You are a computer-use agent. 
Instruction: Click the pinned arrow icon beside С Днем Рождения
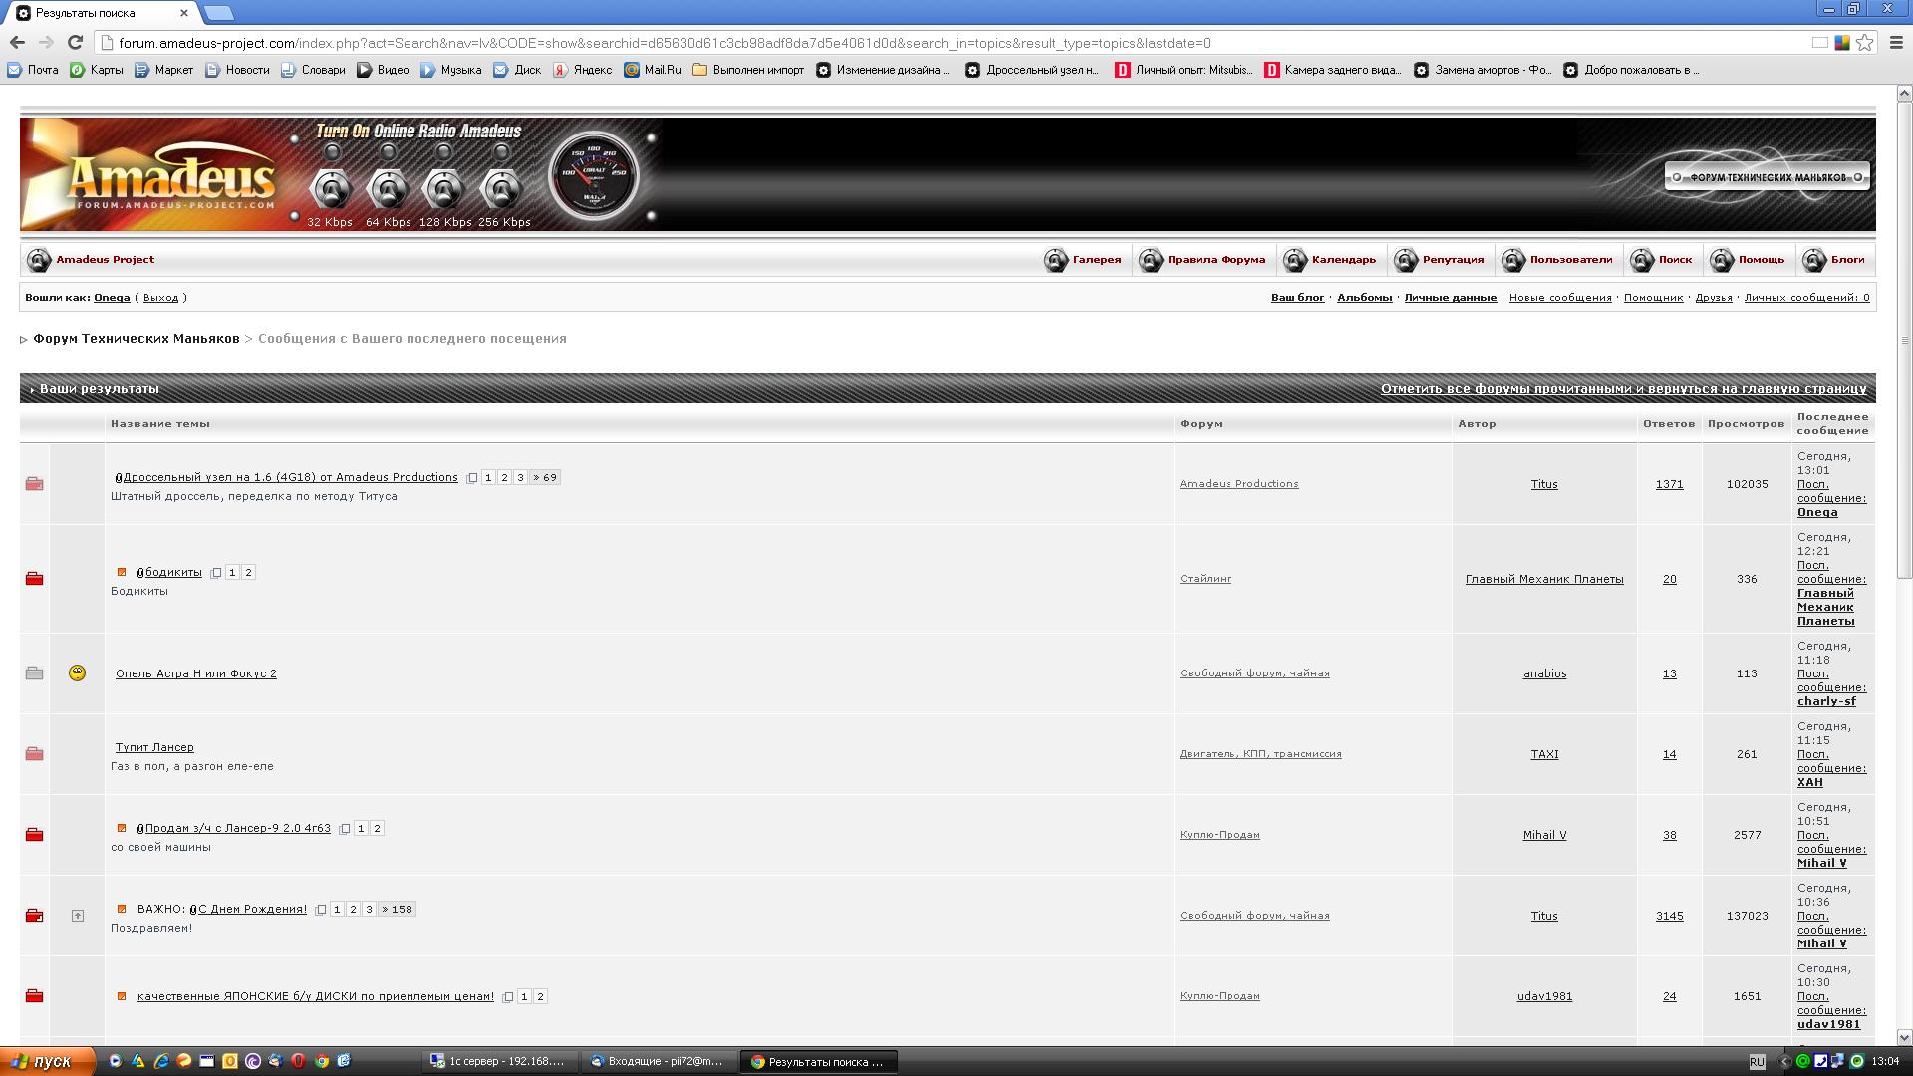[77, 916]
